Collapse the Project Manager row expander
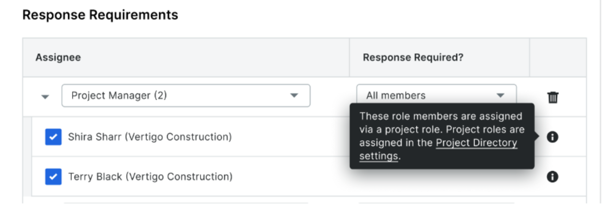Image resolution: width=607 pixels, height=215 pixels. point(45,97)
